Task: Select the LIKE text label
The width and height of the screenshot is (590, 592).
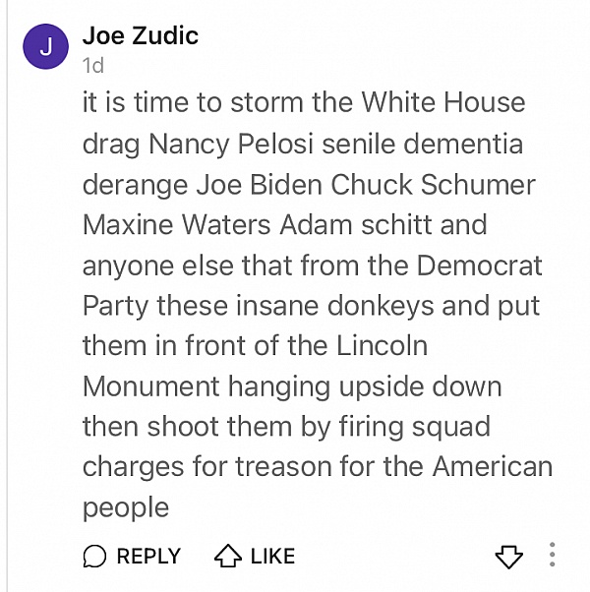Action: coord(273,557)
